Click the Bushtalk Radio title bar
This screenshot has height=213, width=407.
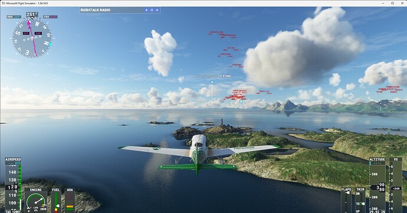[x=120, y=10]
